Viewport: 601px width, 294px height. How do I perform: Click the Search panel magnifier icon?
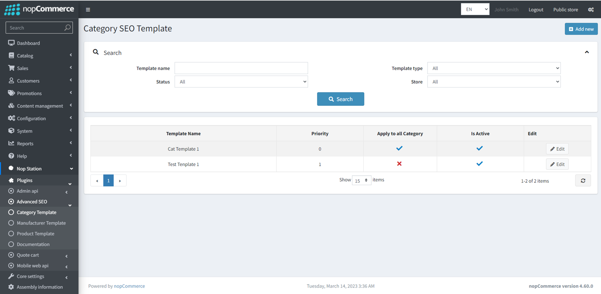pos(96,52)
